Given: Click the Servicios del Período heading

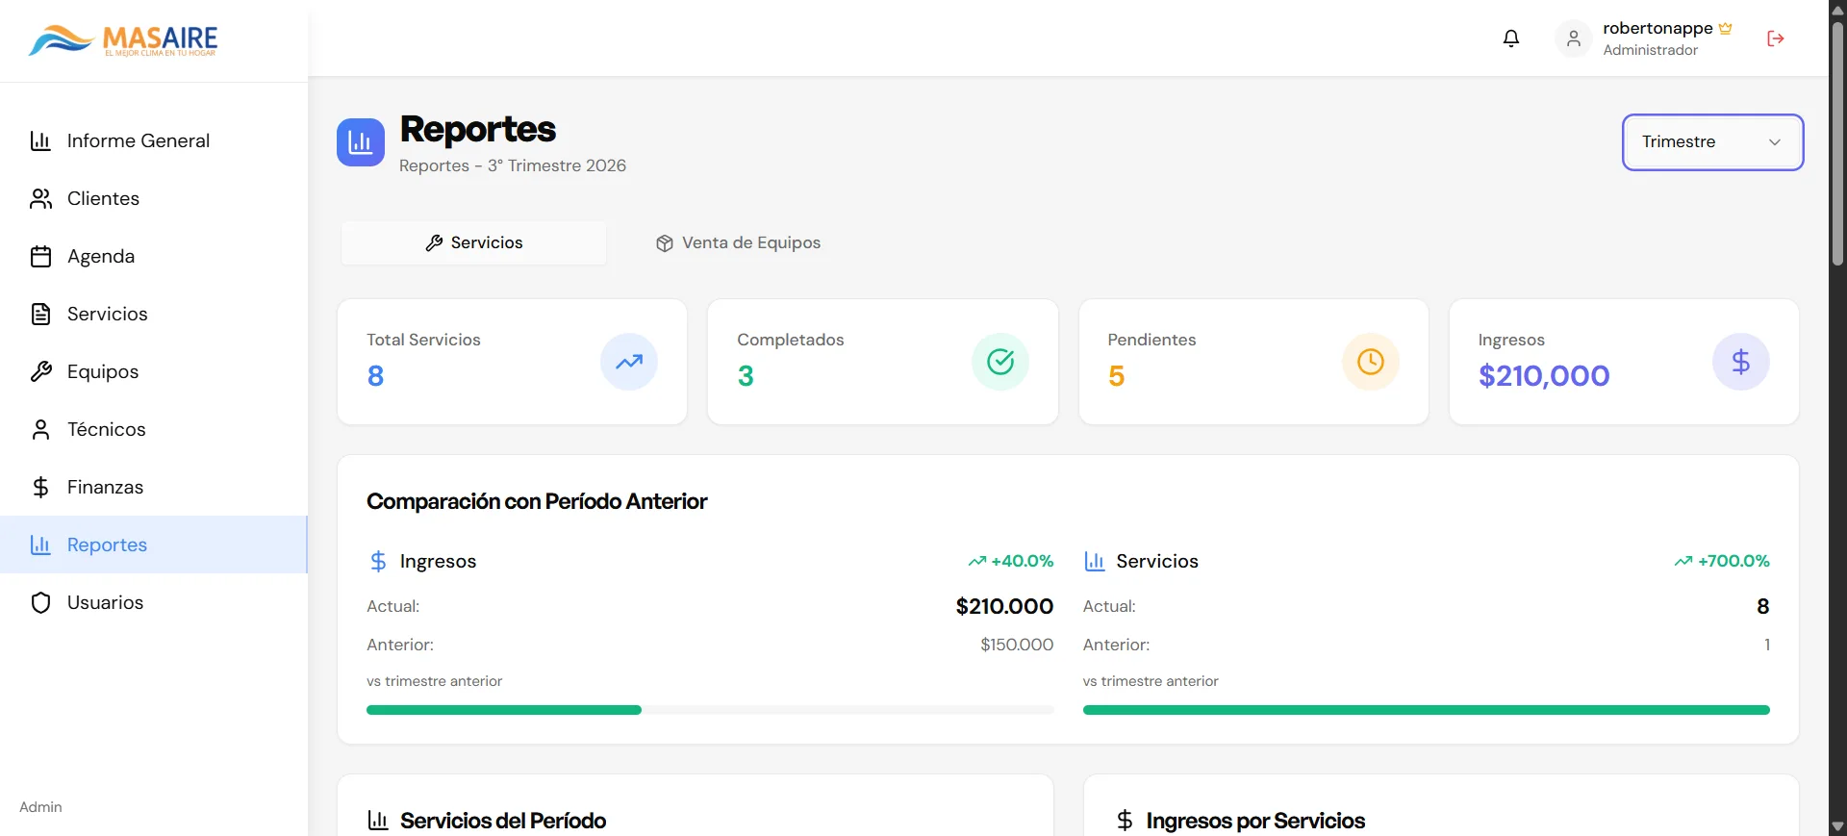Looking at the screenshot, I should [503, 821].
